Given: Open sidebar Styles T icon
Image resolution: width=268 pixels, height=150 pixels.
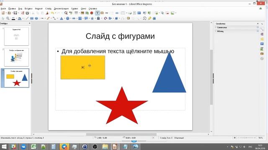Looking at the screenshot, I should tap(262, 49).
